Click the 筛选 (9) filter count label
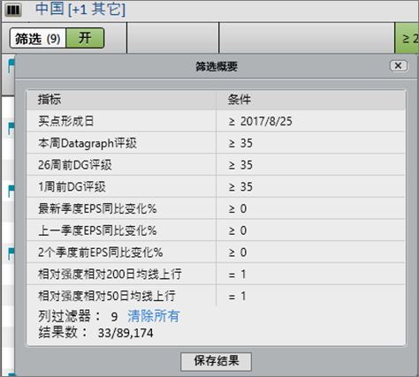 click(x=38, y=38)
